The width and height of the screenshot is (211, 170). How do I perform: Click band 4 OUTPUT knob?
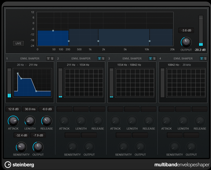click(x=191, y=147)
